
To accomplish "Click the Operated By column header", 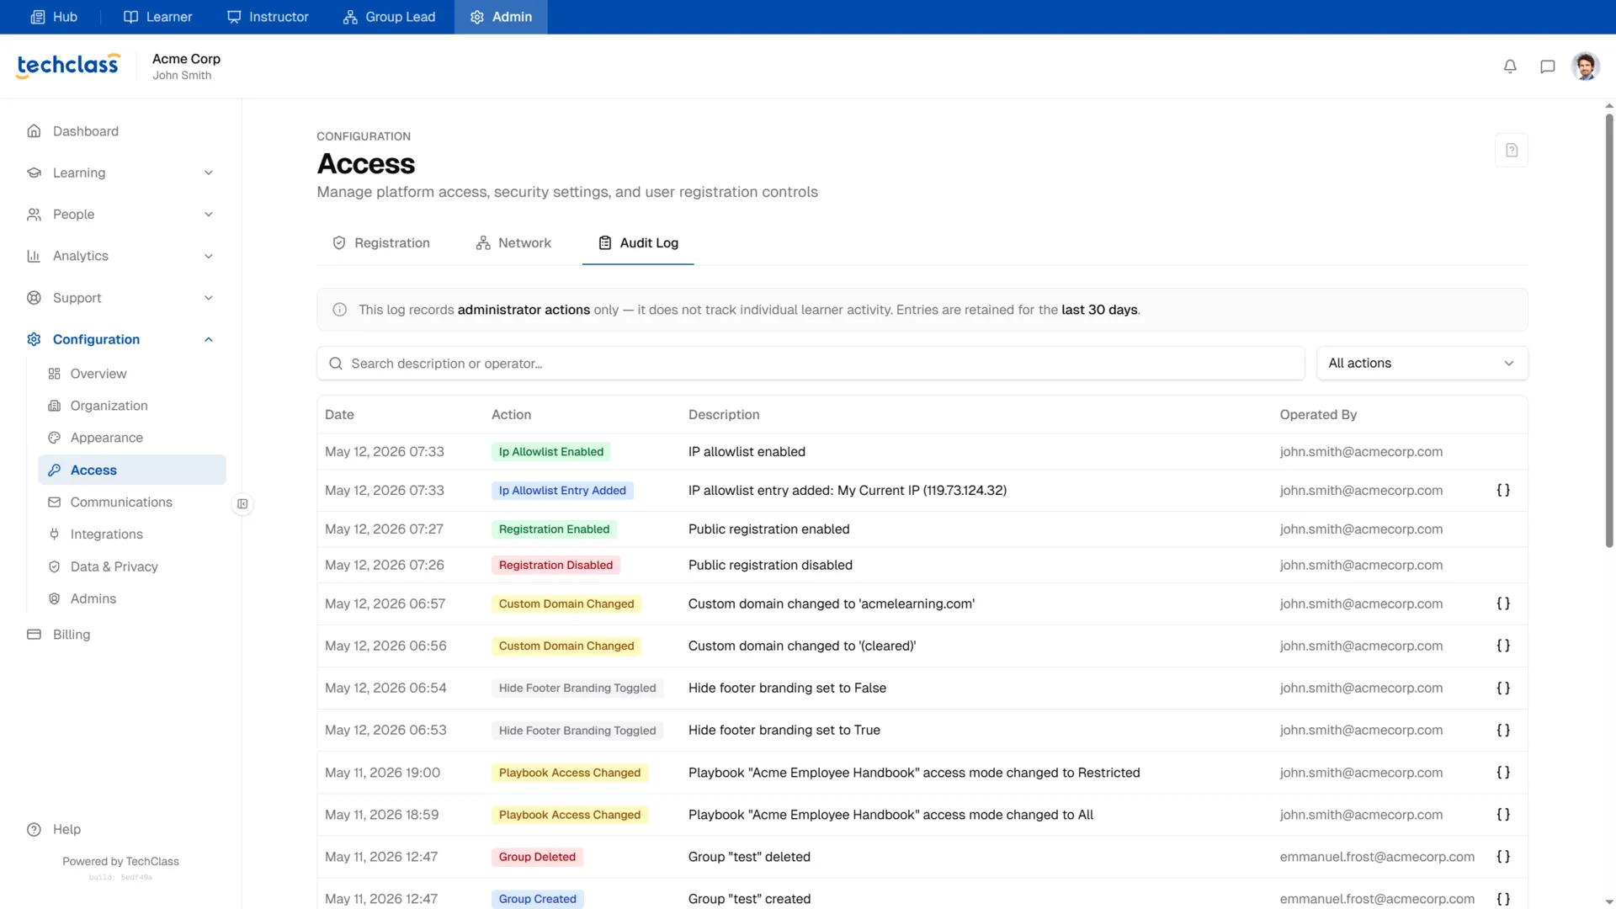I will [1318, 415].
